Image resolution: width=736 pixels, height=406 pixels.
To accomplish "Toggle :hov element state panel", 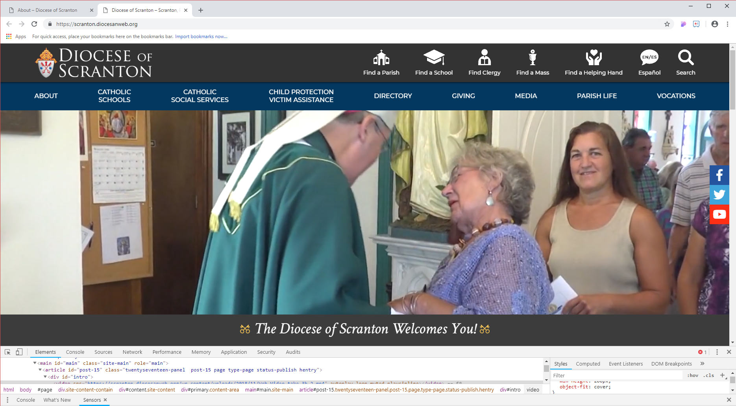I will [x=692, y=375].
